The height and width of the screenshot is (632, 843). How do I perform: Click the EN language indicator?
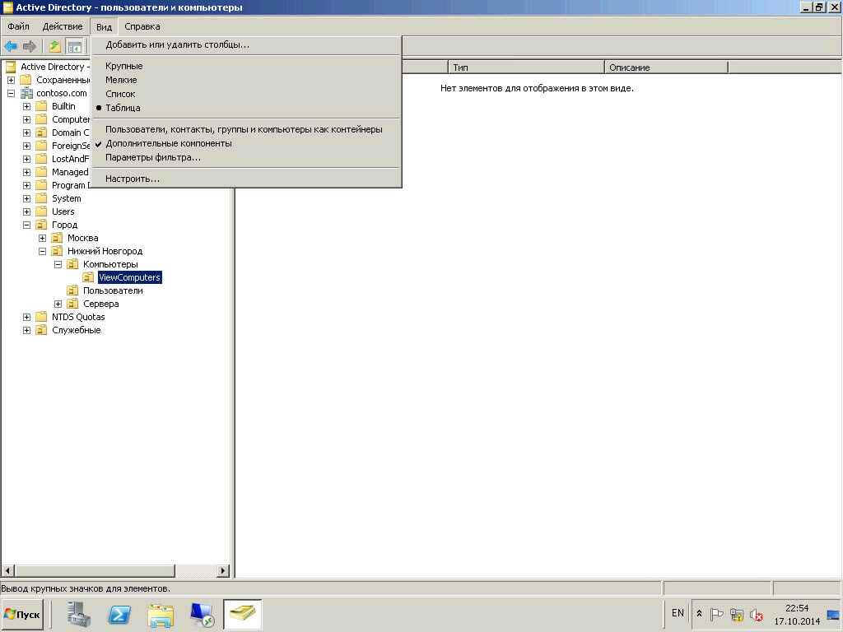pyautogui.click(x=678, y=613)
